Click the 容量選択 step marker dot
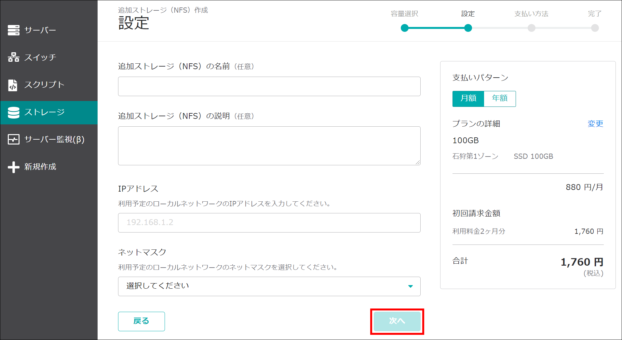This screenshot has height=340, width=622. (x=405, y=28)
